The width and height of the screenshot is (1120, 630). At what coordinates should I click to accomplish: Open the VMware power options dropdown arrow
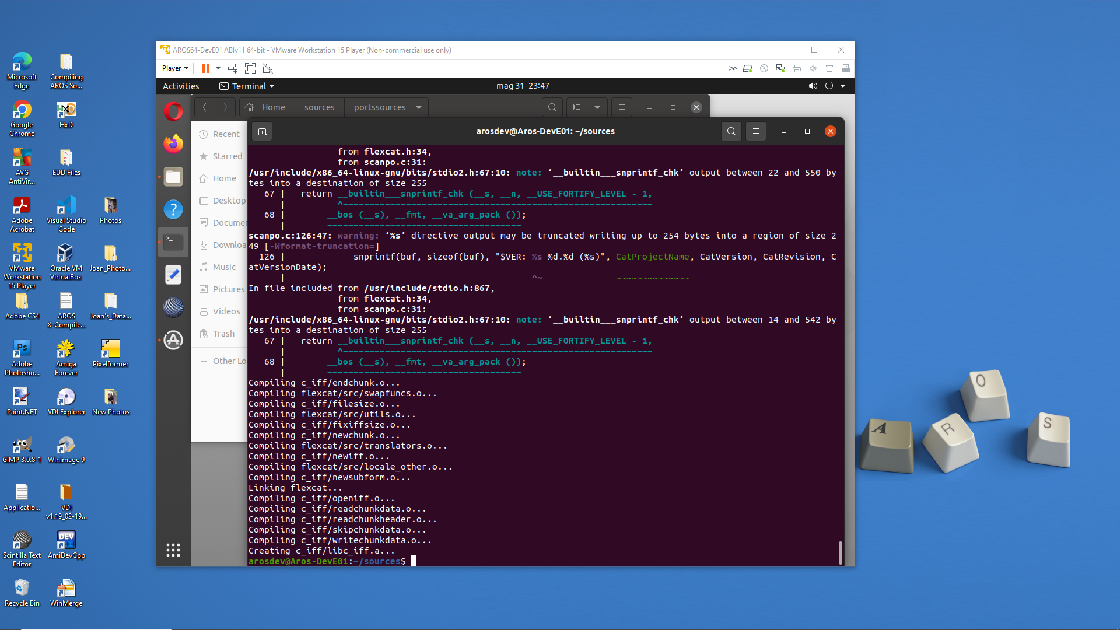(218, 68)
